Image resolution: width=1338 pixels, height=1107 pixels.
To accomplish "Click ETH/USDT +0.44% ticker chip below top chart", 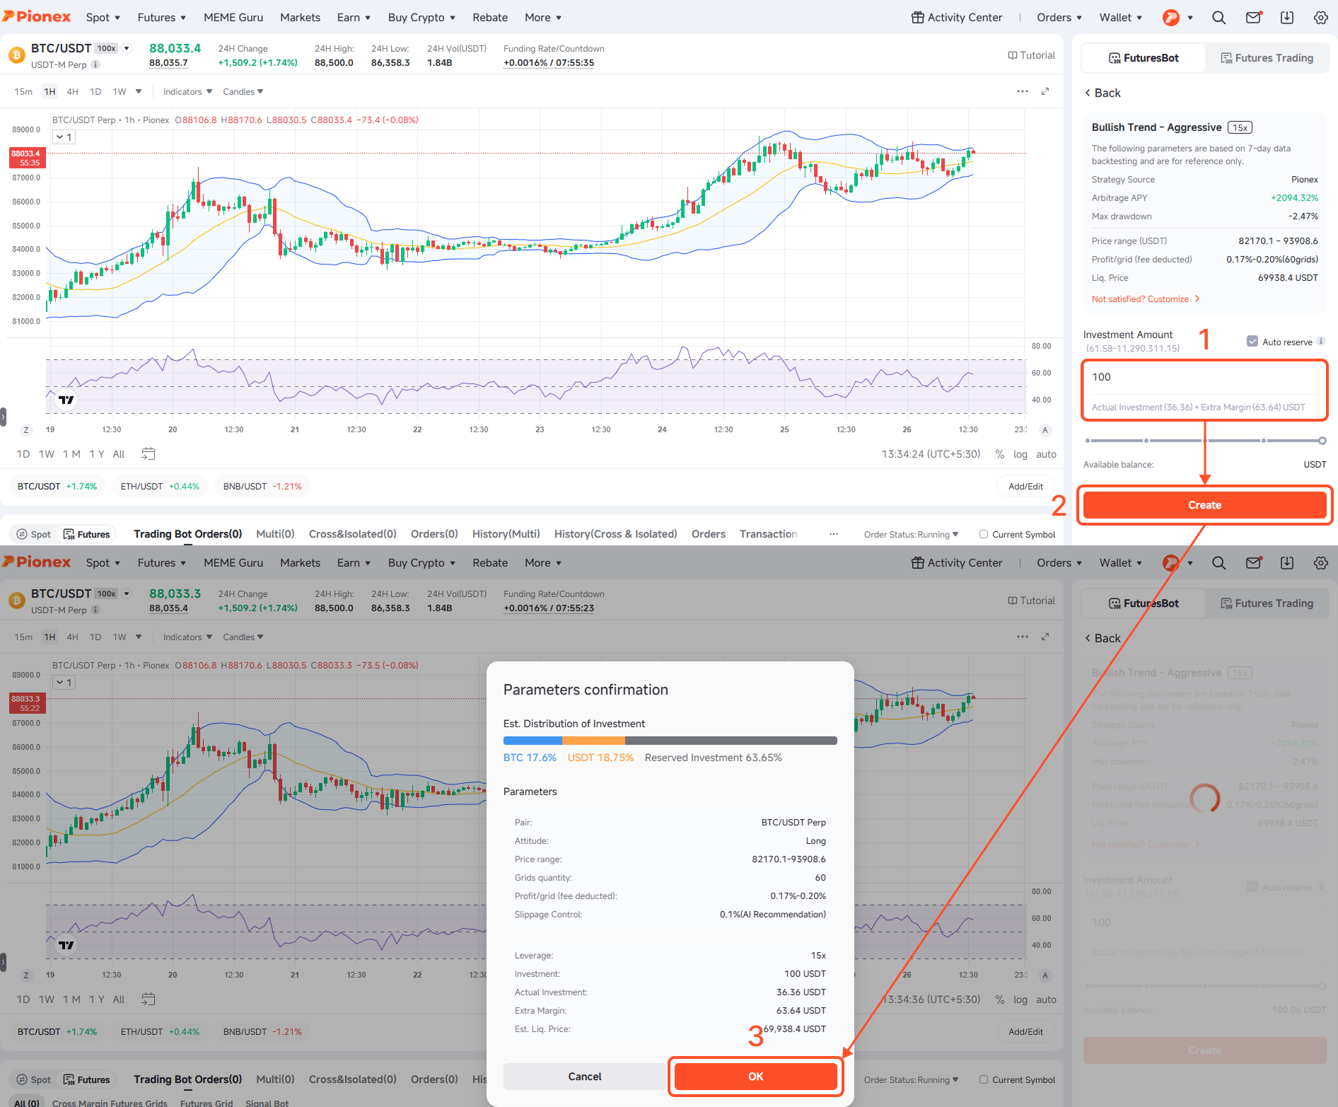I will pos(160,487).
